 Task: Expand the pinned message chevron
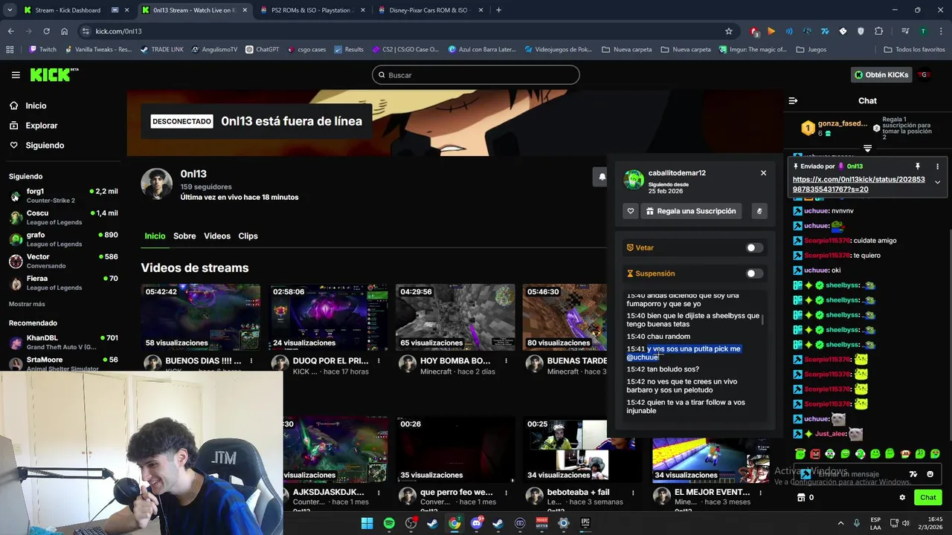click(x=937, y=182)
